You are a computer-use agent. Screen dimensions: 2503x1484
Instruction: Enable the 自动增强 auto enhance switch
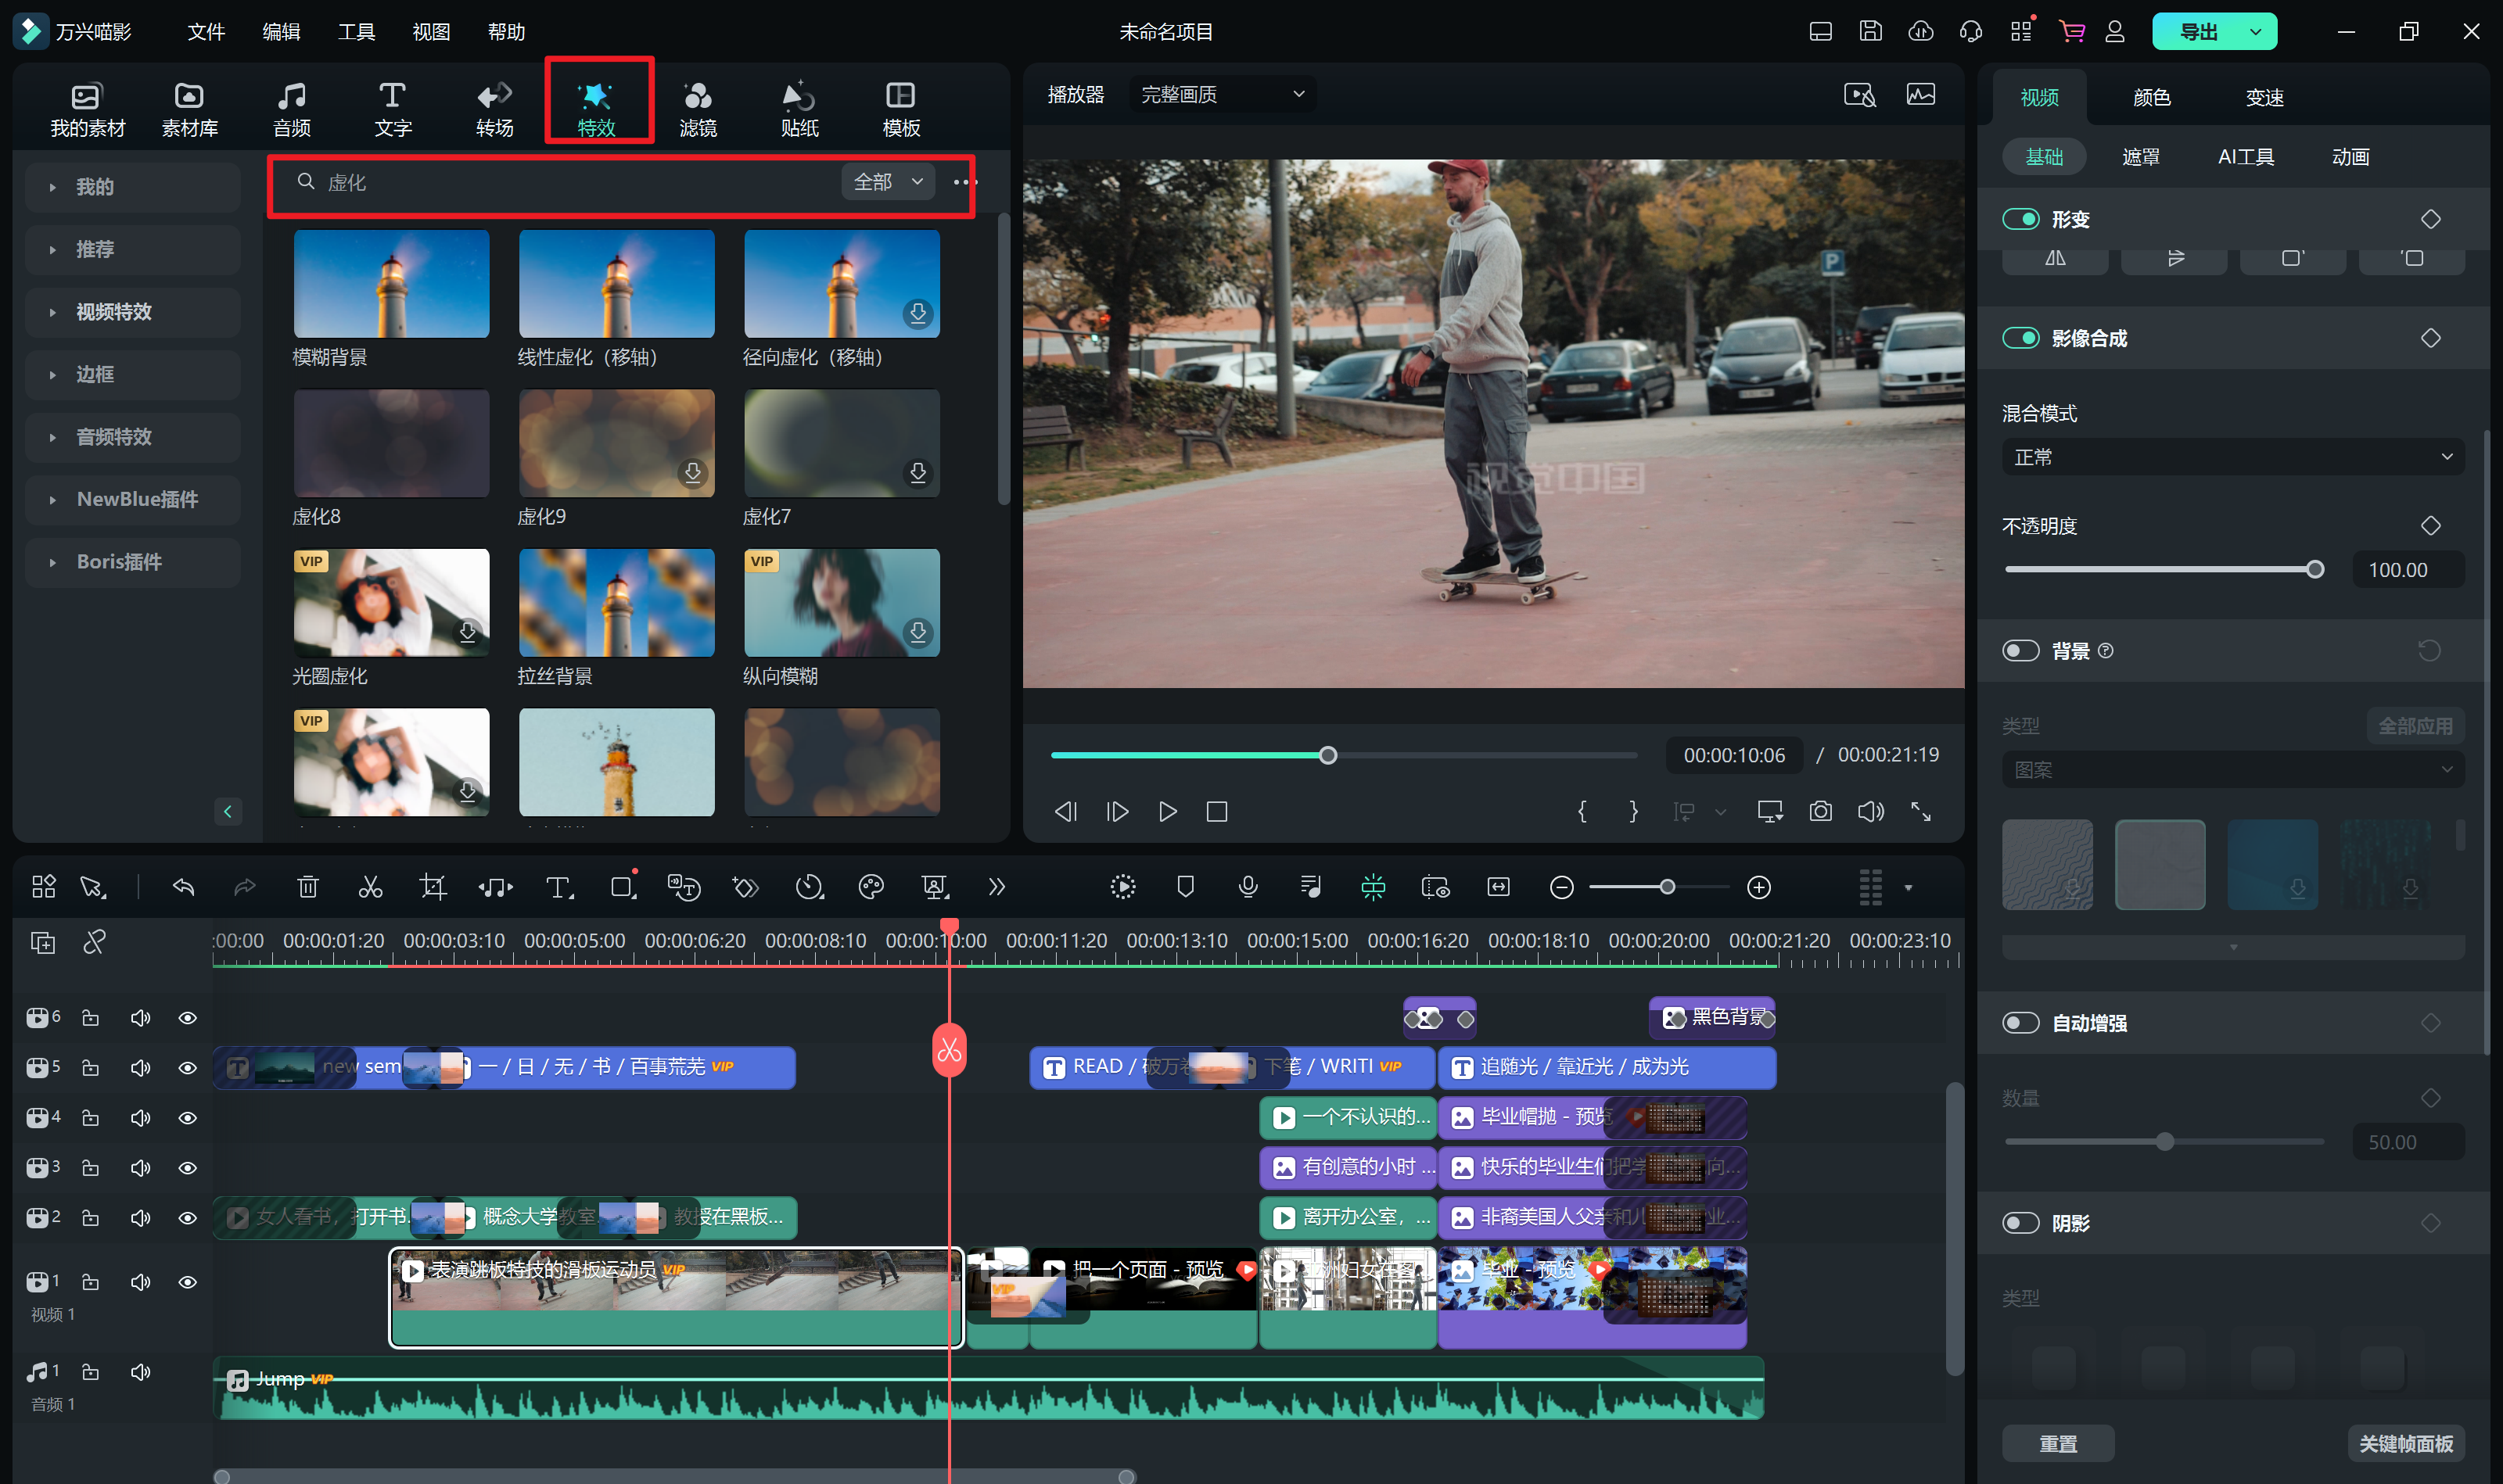[2020, 1023]
